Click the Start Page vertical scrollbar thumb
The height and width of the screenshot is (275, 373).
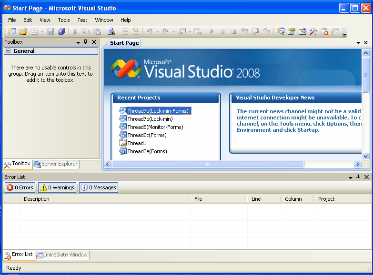tap(366, 75)
